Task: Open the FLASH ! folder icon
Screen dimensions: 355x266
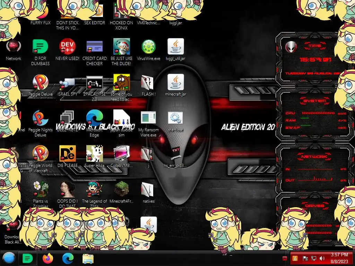Action: (x=147, y=82)
